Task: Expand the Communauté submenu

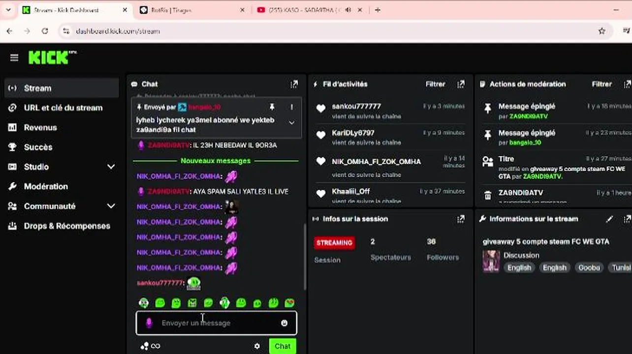Action: pyautogui.click(x=111, y=206)
